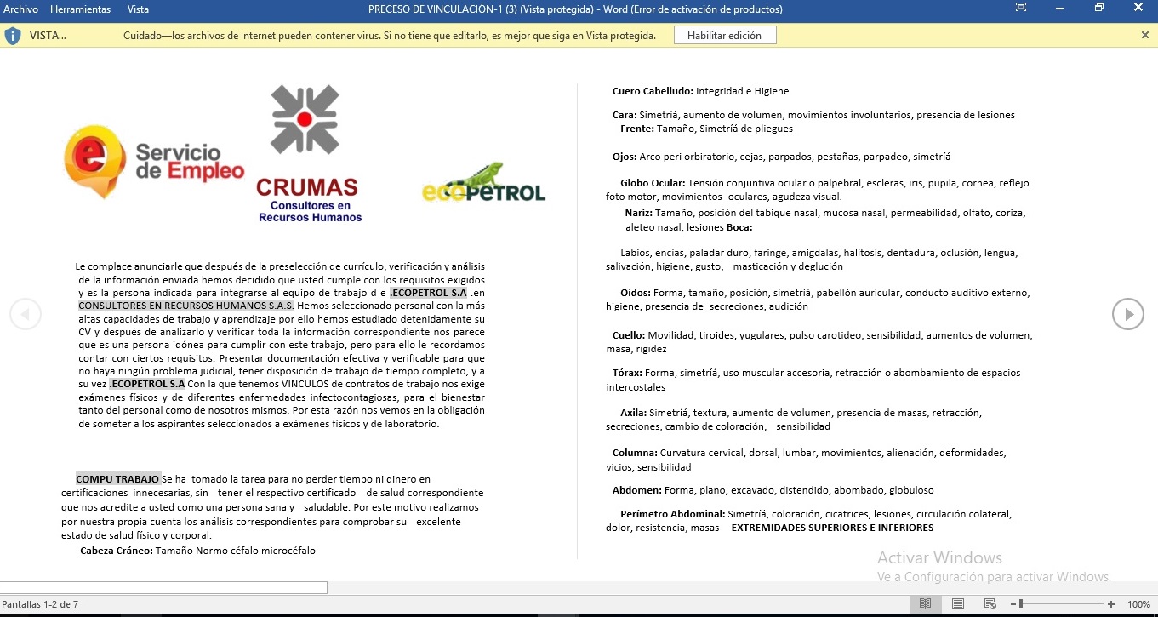
Task: Open the Archivo menu
Action: pyautogui.click(x=21, y=9)
